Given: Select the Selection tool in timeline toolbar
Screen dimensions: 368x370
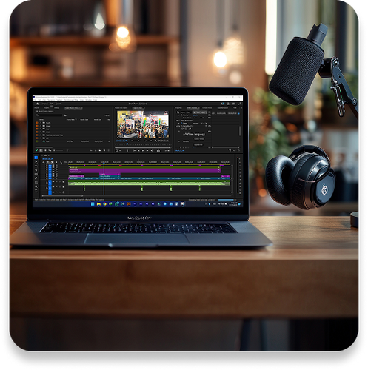Looking at the screenshot, I should click(x=36, y=158).
